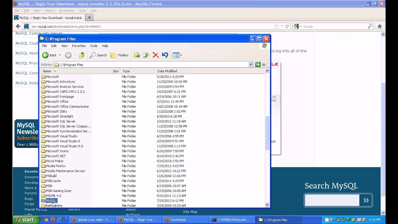Click Explorer list scroll-down arrow

pos(267,204)
